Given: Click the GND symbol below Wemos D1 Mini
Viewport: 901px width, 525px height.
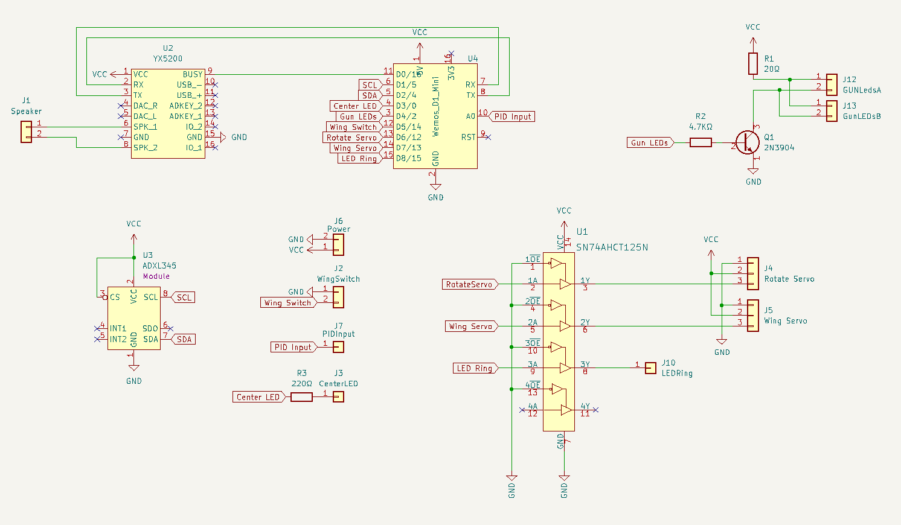Looking at the screenshot, I should 435,188.
